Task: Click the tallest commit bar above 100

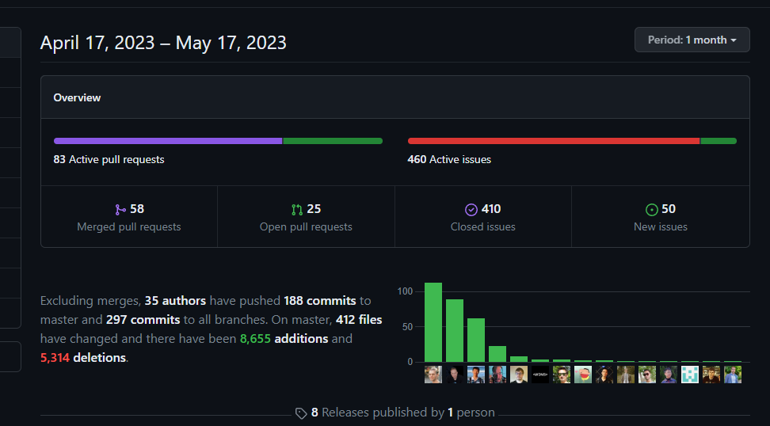Action: coord(433,322)
